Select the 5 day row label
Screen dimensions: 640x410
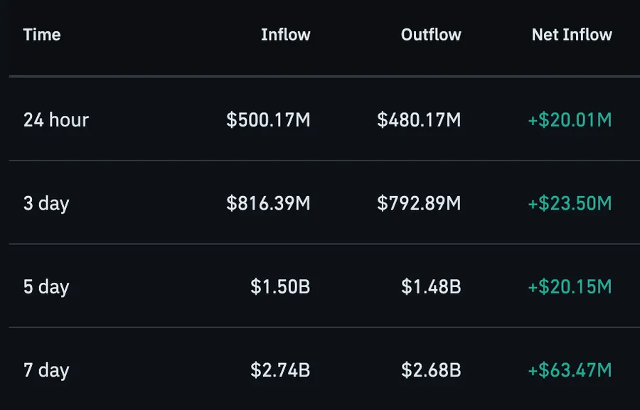46,287
